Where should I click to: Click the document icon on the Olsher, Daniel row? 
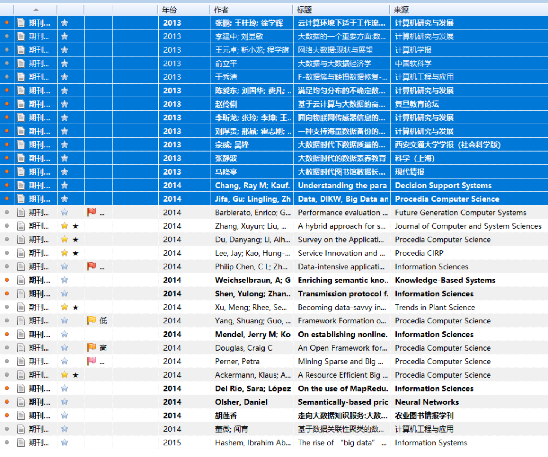pyautogui.click(x=21, y=402)
